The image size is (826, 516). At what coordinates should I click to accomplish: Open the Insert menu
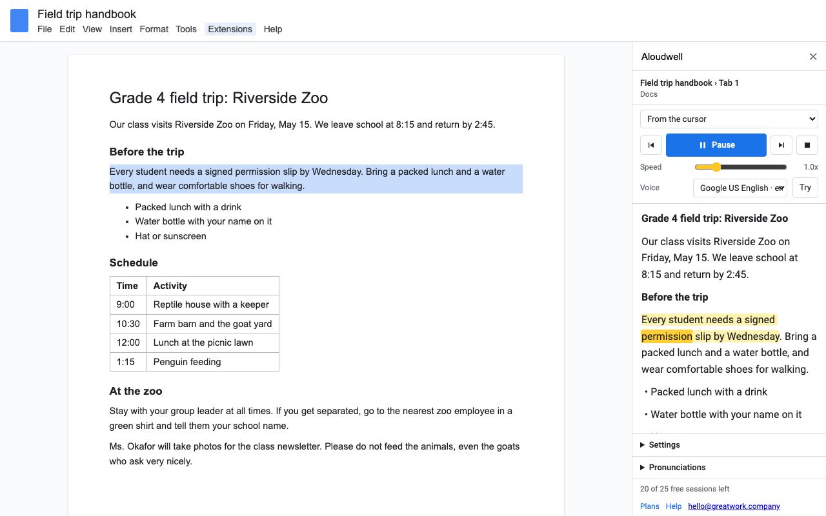pyautogui.click(x=121, y=29)
